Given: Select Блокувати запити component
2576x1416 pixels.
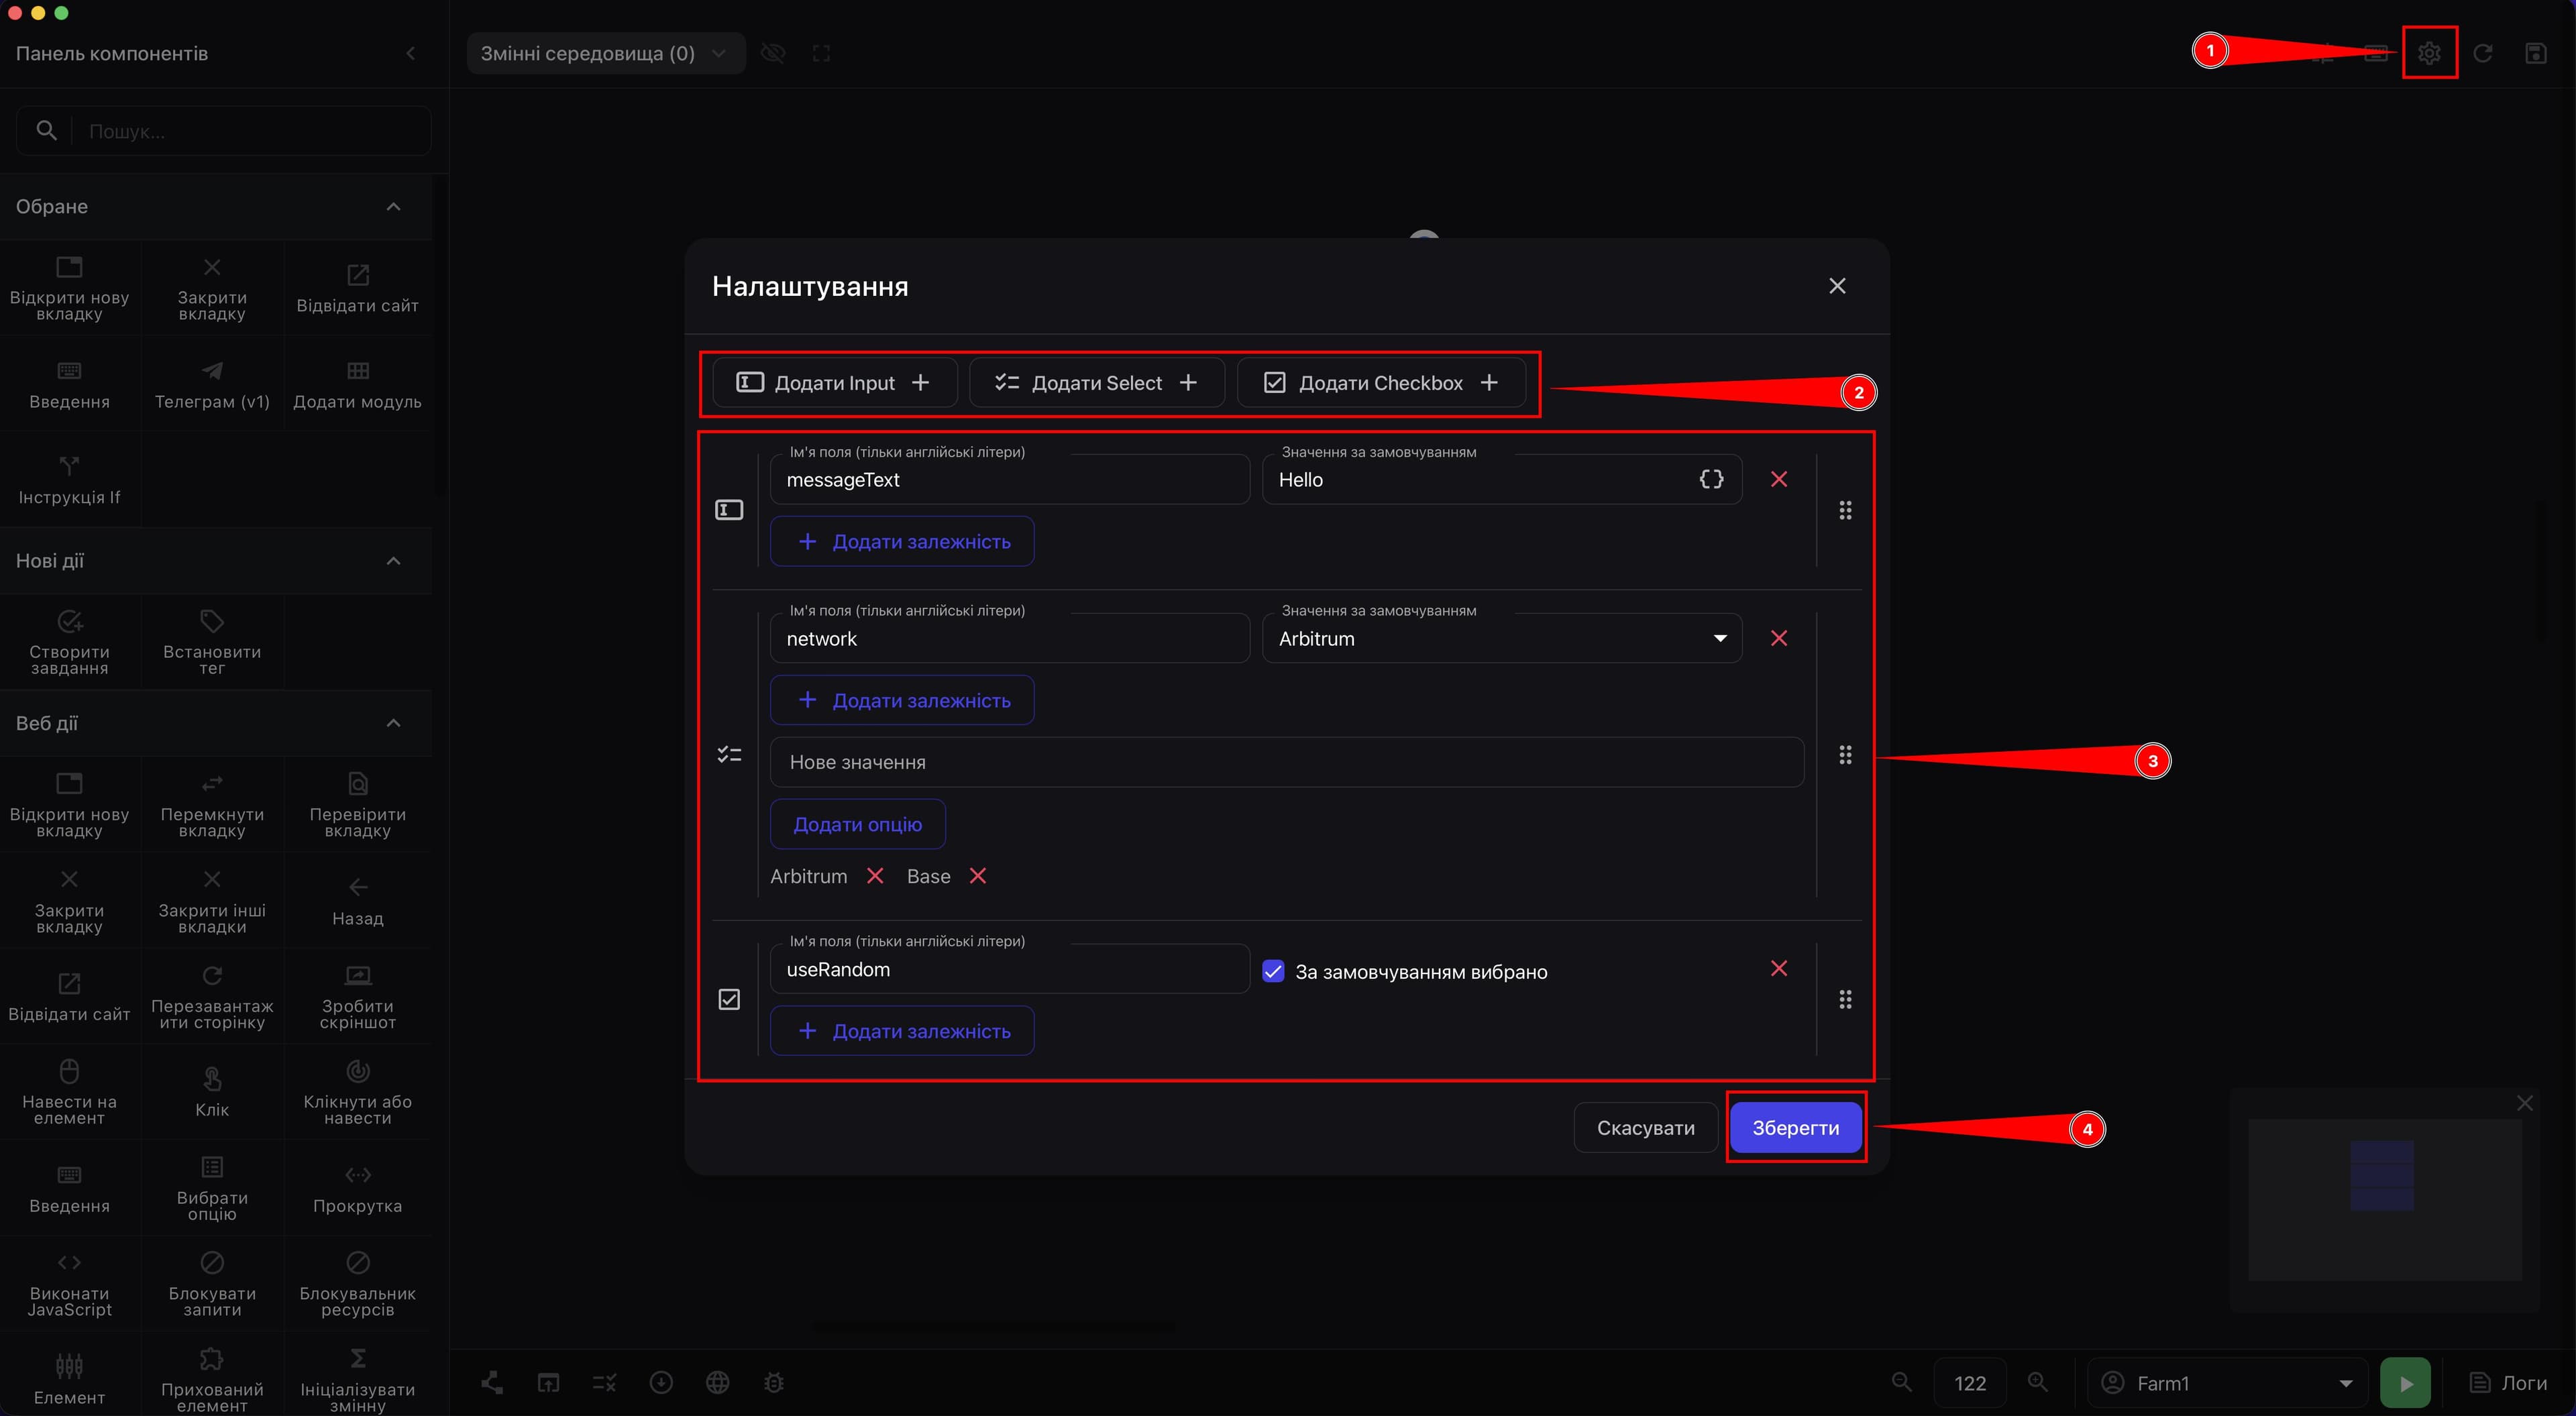Looking at the screenshot, I should coord(212,1284).
